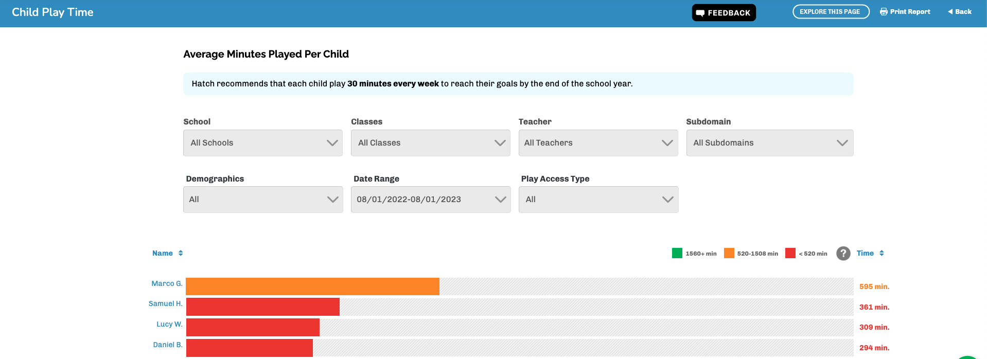The image size is (987, 359).
Task: Expand the Demographics dropdown
Action: [262, 200]
